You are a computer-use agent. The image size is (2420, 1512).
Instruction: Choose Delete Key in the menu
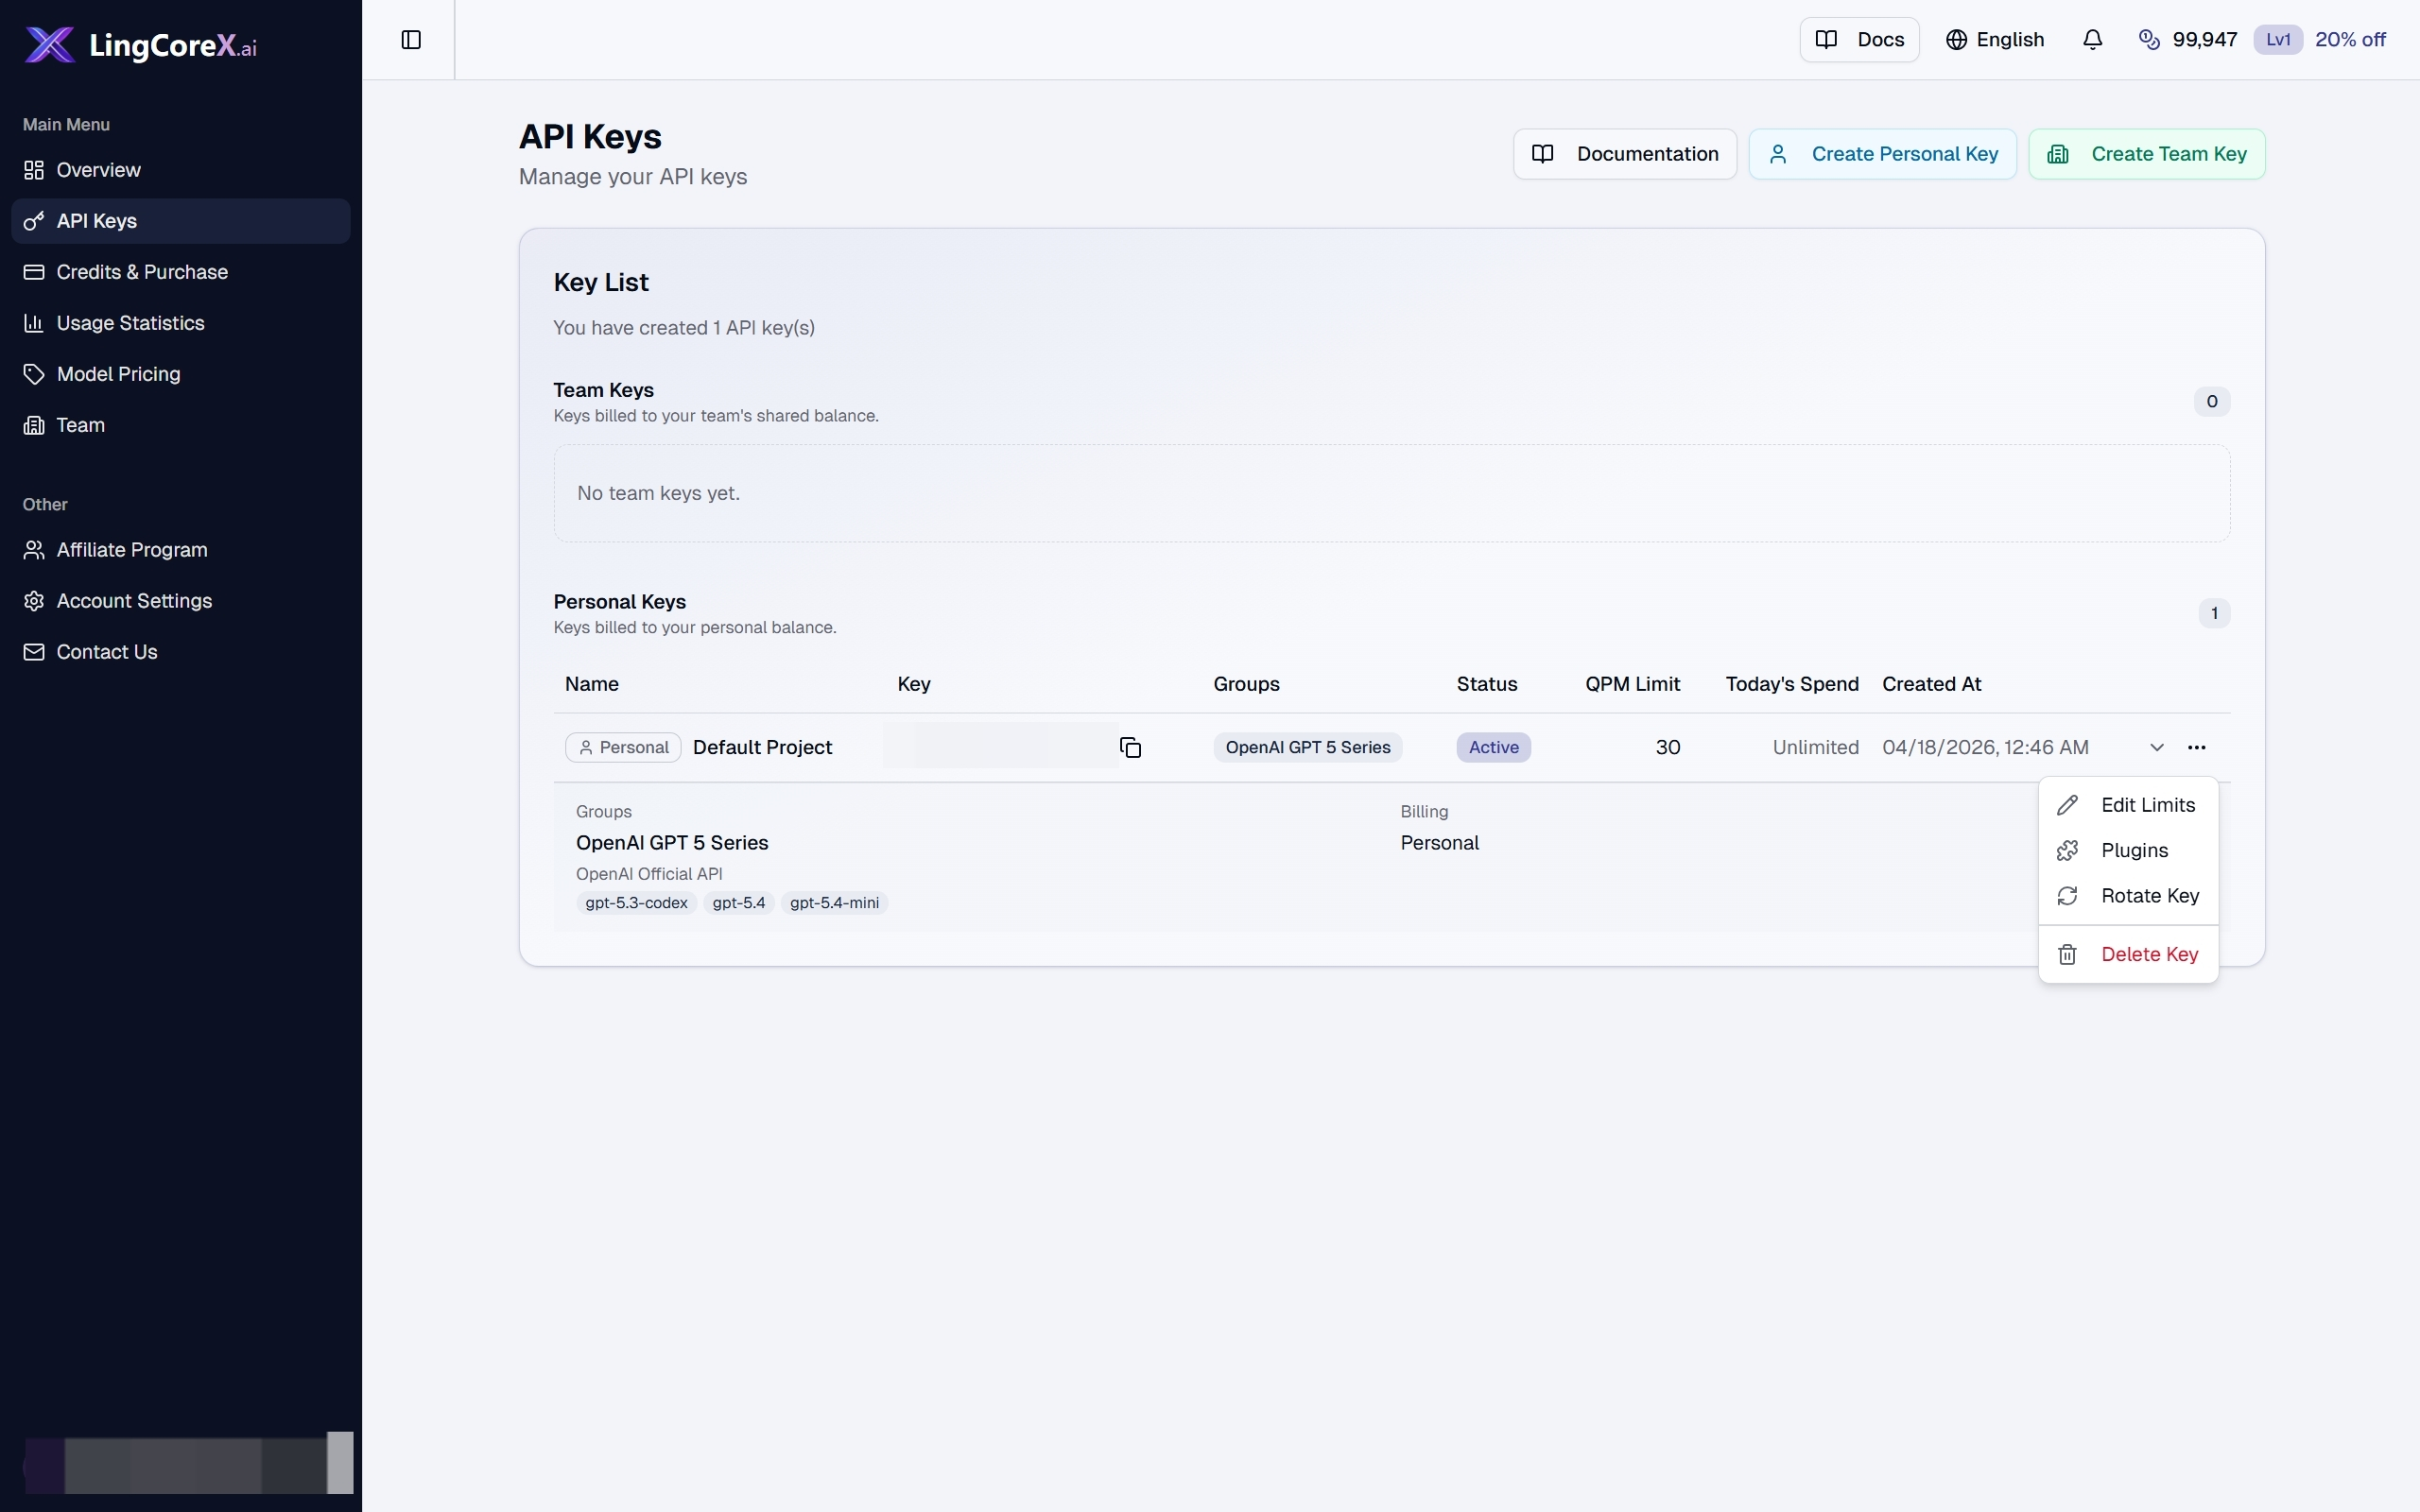click(2128, 954)
